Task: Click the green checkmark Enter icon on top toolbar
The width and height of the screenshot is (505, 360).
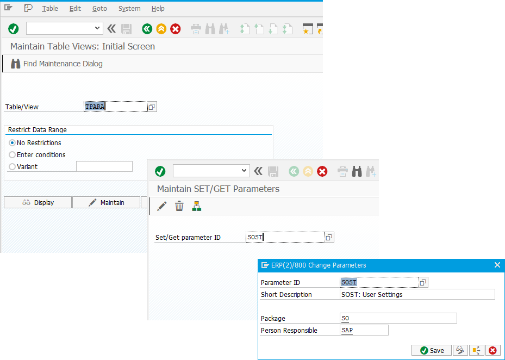Action: (13, 28)
